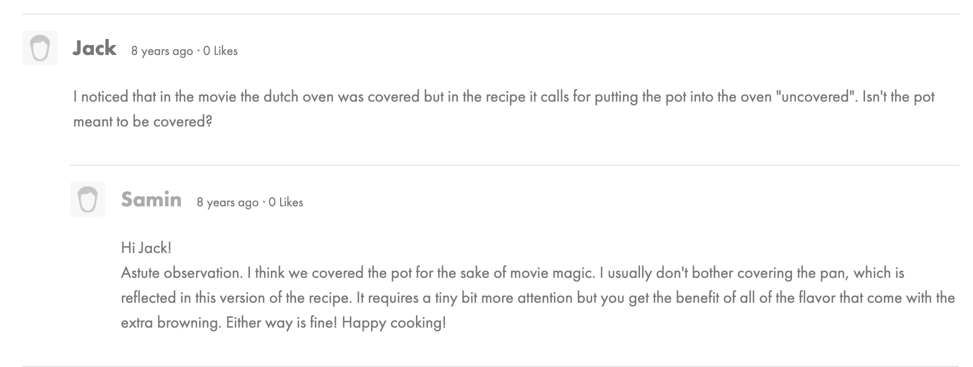Click "meant to be covered?" in Jack's comment
Screen dimensions: 973x367
click(143, 122)
